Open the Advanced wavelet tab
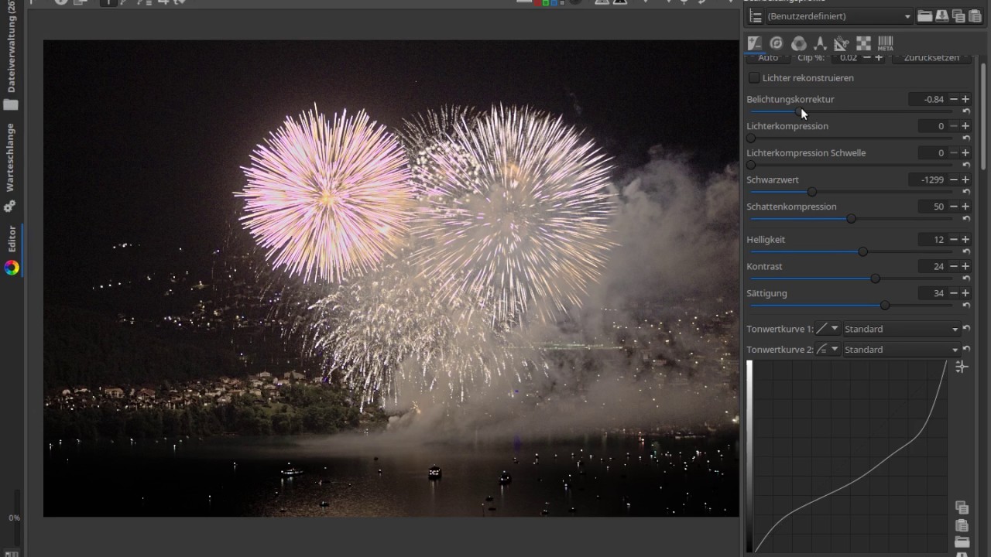 click(820, 43)
